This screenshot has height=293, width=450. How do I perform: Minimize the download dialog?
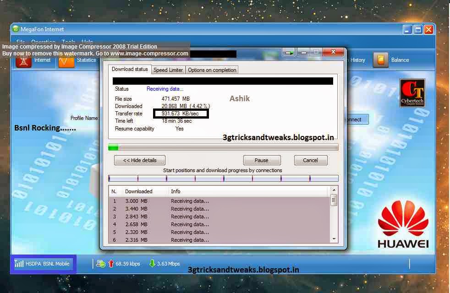tap(304, 53)
